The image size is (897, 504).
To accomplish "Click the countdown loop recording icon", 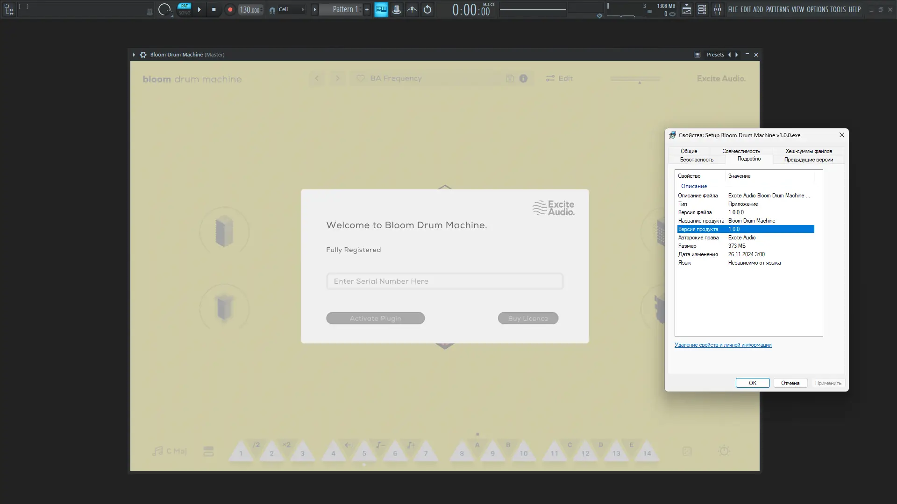I will [427, 9].
